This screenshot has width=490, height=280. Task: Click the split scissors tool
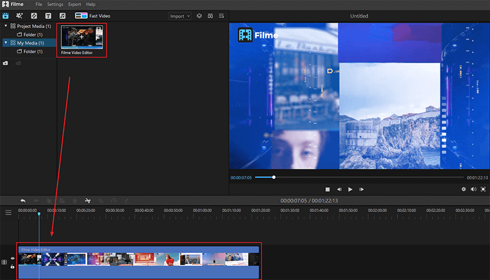pos(88,201)
